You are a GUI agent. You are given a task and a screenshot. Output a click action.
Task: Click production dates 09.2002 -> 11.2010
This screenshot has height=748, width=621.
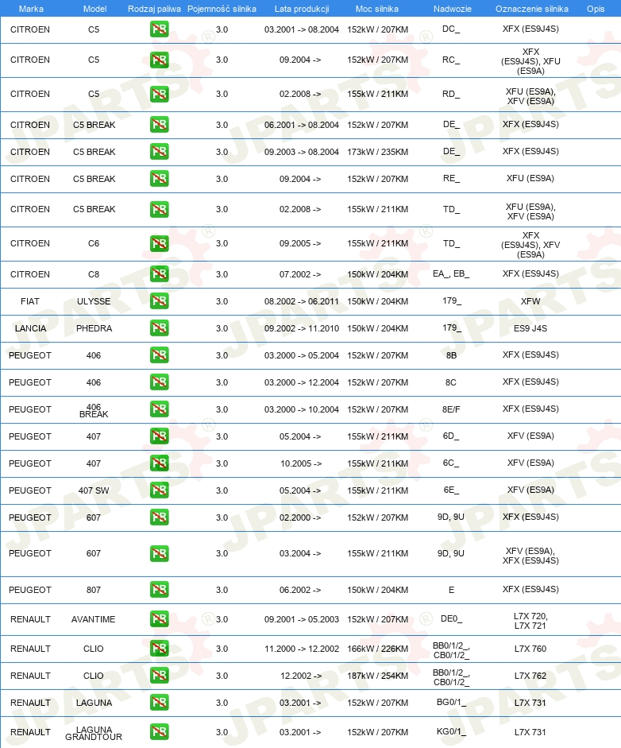(x=301, y=328)
